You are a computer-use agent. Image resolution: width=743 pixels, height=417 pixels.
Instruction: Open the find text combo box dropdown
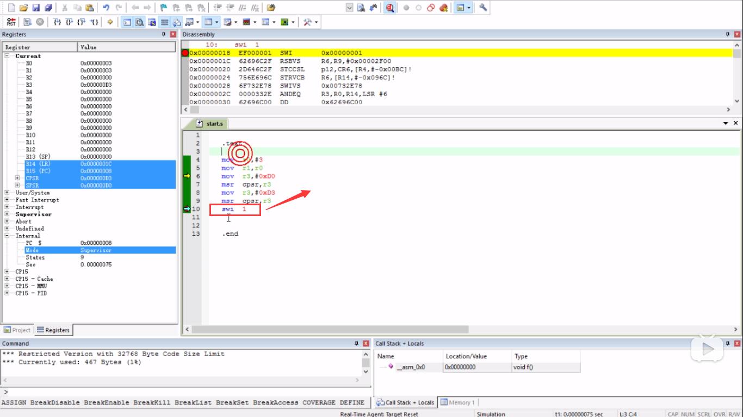click(349, 8)
